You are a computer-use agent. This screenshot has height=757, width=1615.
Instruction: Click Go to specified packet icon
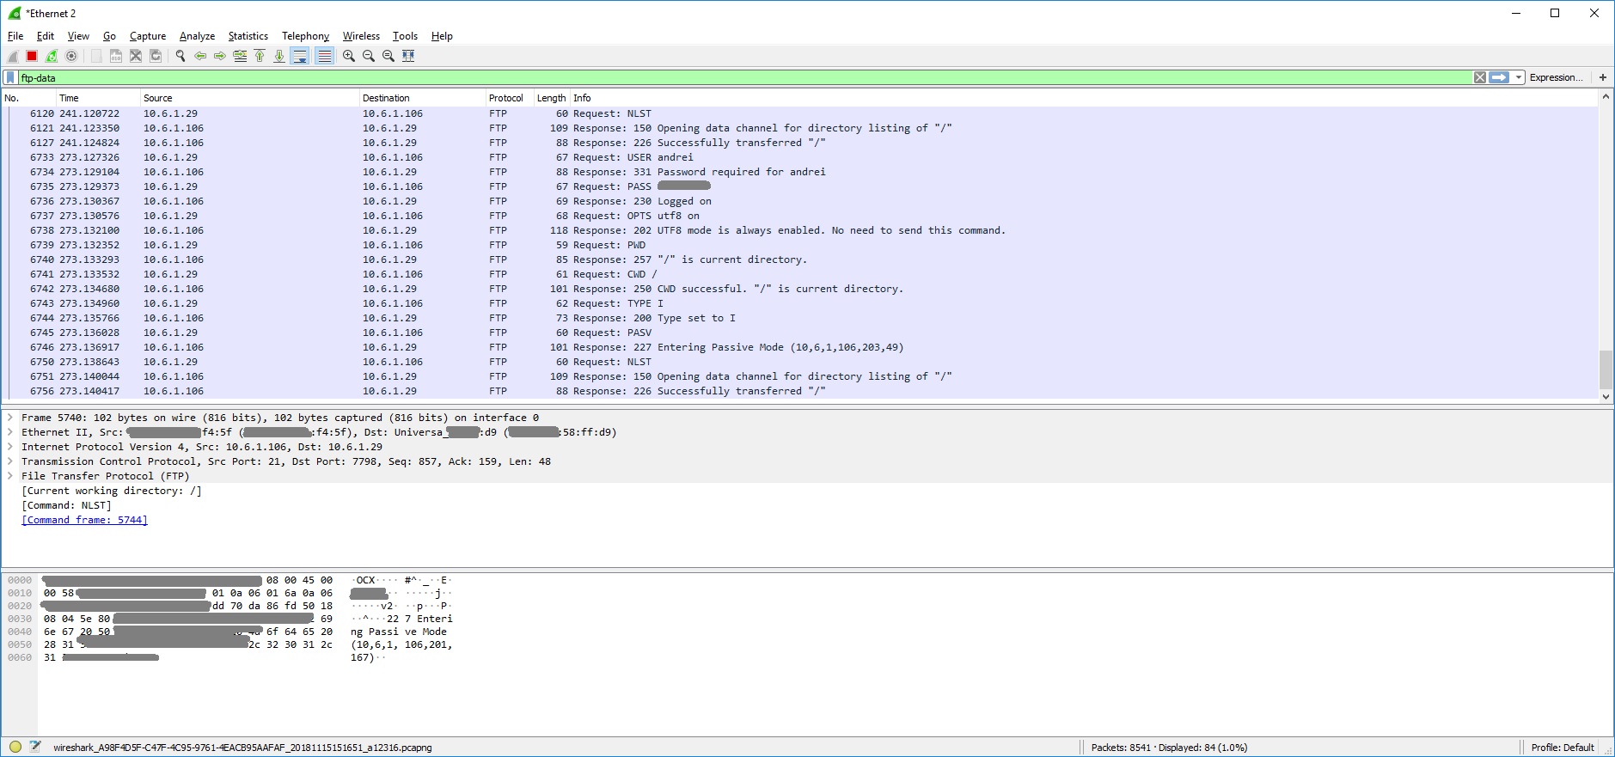240,56
